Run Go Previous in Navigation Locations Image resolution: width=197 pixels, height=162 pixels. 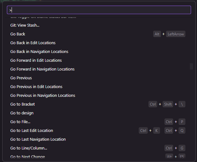tap(43, 95)
